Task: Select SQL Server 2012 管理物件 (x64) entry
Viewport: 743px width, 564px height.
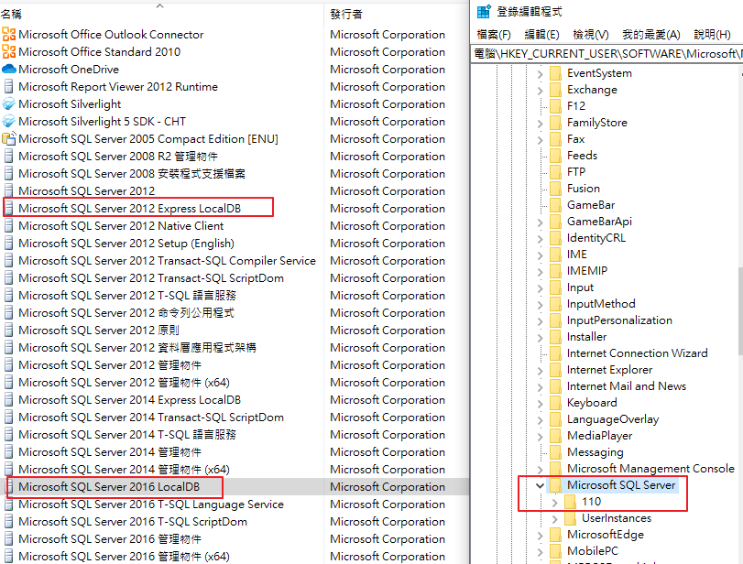Action: coord(125,382)
